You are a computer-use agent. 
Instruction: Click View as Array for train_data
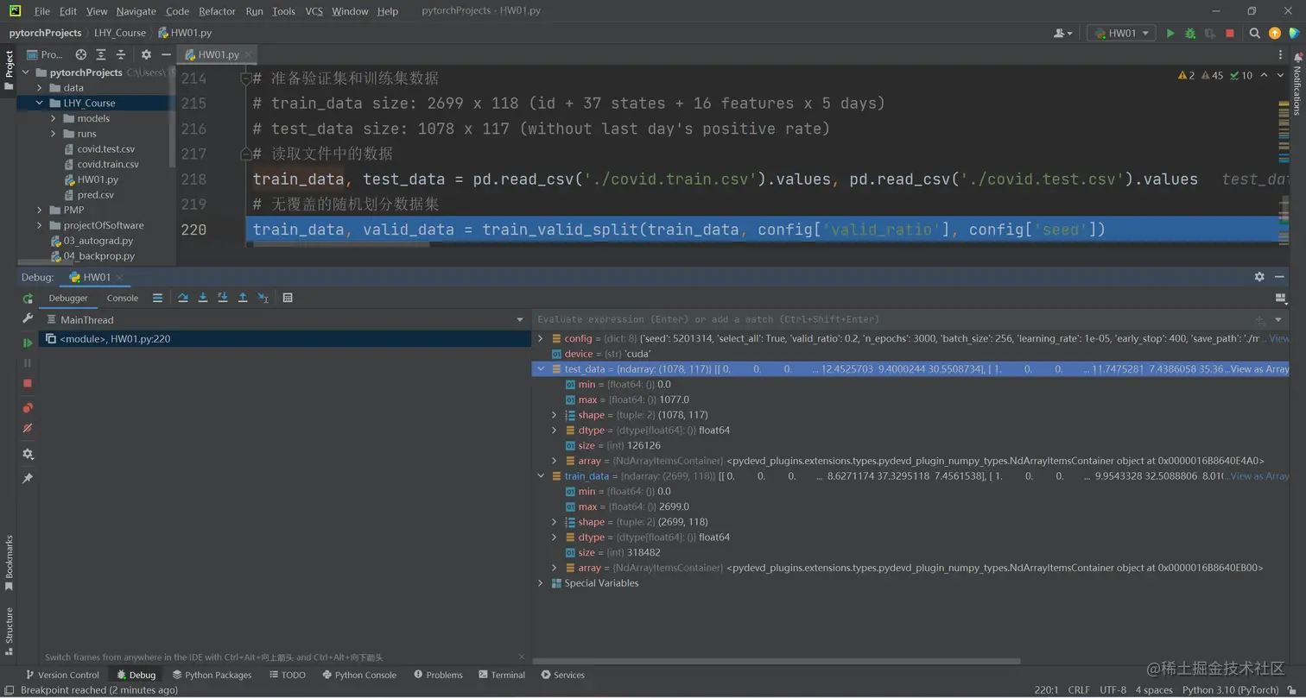1259,476
